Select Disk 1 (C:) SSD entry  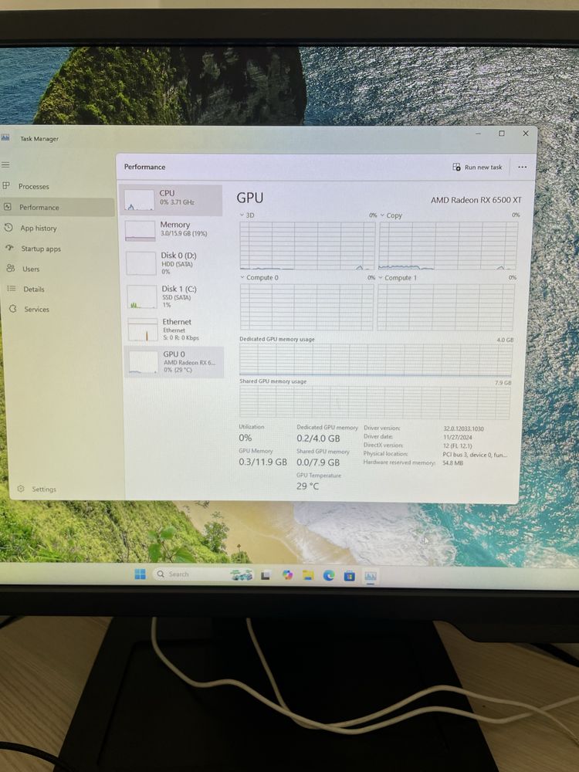174,297
